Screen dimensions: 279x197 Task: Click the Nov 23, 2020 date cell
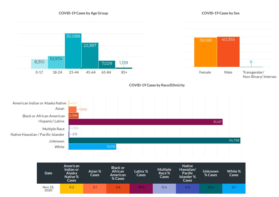(x=48, y=188)
